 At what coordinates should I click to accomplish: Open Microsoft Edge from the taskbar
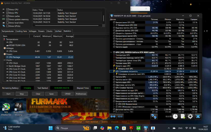click(x=117, y=128)
